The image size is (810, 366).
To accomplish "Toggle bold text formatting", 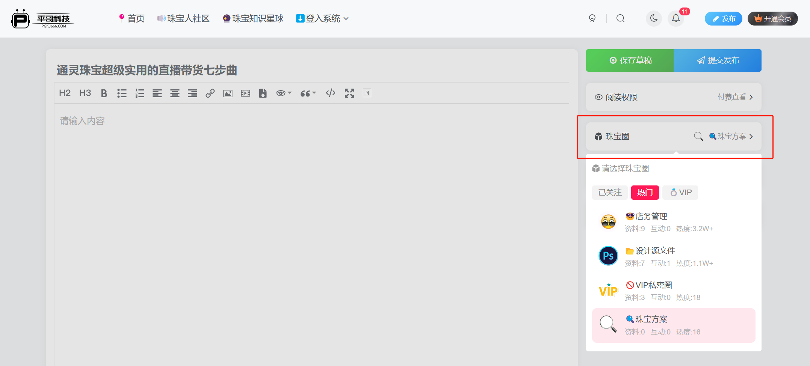I will click(104, 93).
